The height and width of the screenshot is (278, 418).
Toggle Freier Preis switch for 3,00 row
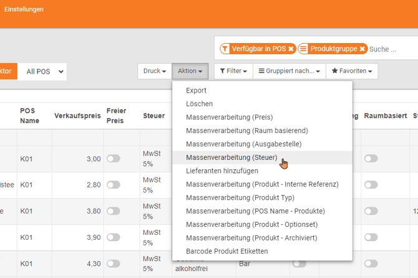[113, 159]
